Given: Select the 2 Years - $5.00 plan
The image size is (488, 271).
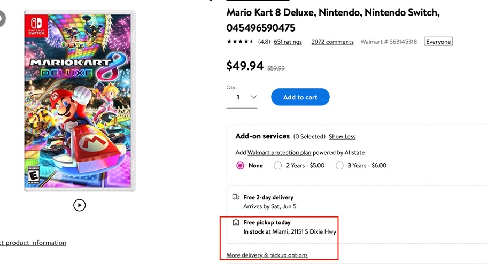Looking at the screenshot, I should [278, 166].
